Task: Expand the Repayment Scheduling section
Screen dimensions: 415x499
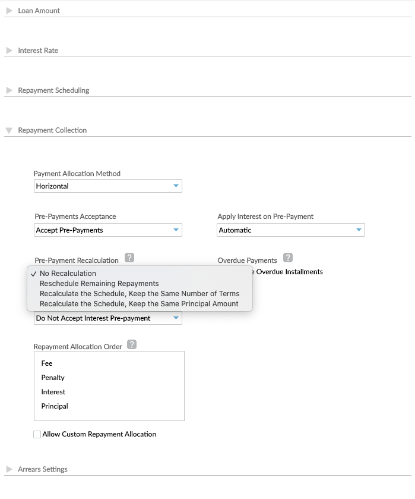Action: (x=9, y=90)
